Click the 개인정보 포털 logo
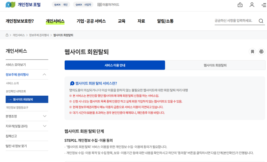267x162 pixels. coord(23,5)
